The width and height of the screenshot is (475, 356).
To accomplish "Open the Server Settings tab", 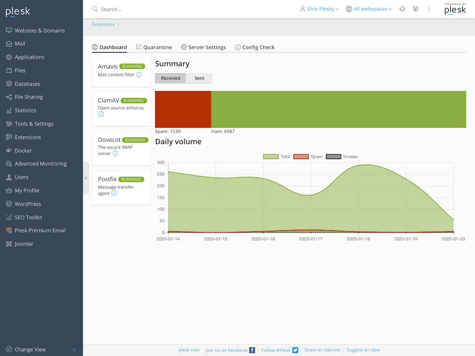I will pyautogui.click(x=203, y=47).
